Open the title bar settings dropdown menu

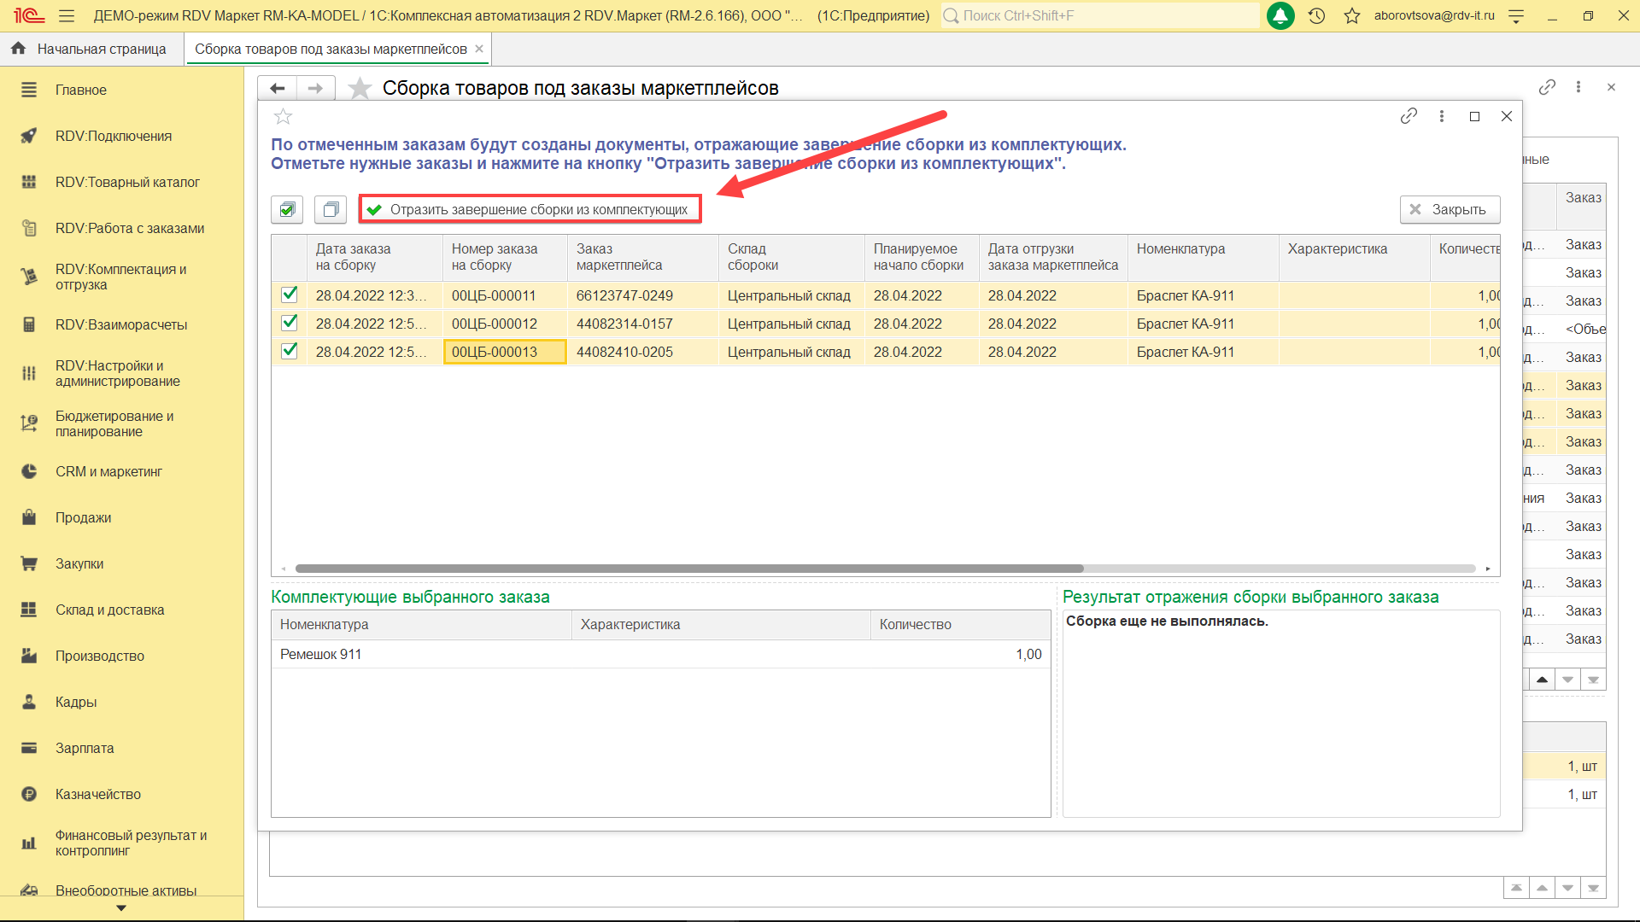tap(1516, 15)
